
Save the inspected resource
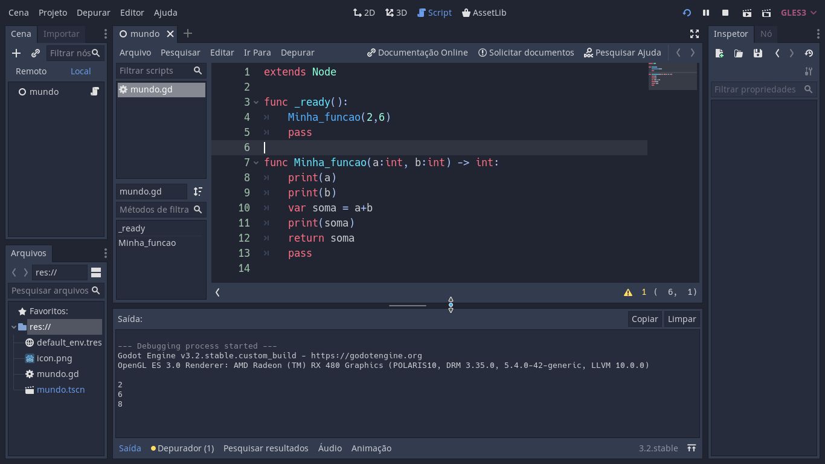click(758, 53)
